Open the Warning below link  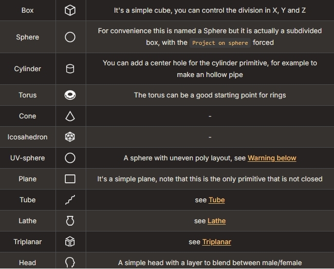(x=272, y=158)
